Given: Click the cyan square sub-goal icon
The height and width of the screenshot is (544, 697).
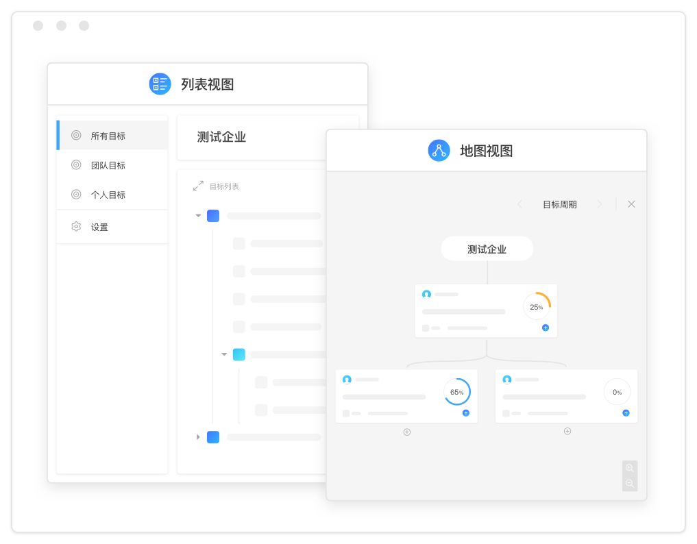Looking at the screenshot, I should [x=239, y=354].
